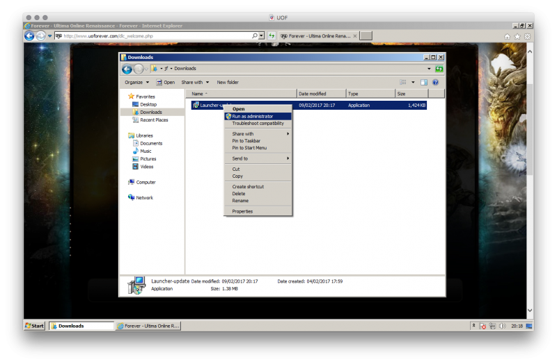
Task: Open Videos library
Action: click(x=143, y=167)
